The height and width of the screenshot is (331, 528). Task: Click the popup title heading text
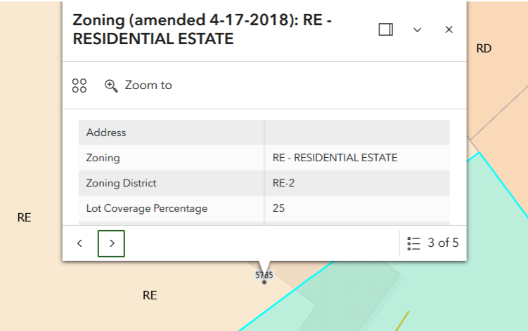click(x=202, y=29)
